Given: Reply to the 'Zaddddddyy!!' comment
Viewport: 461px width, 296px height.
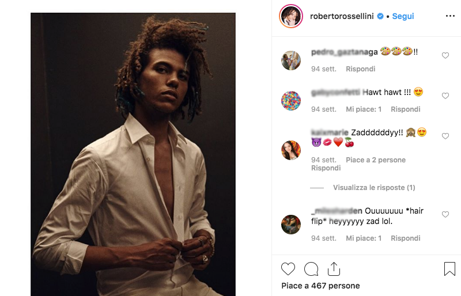Looking at the screenshot, I should (x=326, y=168).
